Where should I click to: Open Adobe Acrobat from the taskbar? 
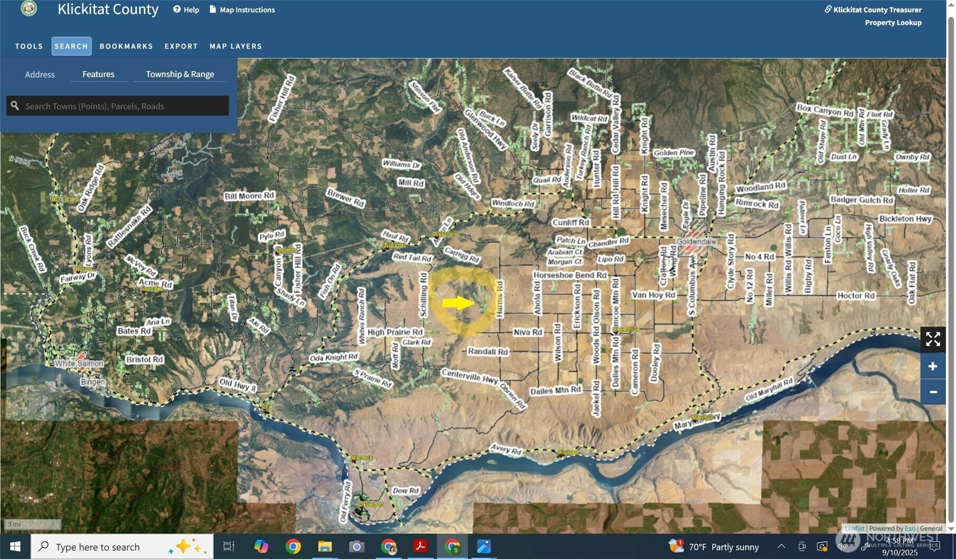click(420, 546)
